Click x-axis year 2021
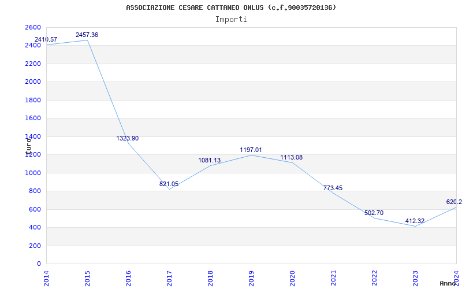 tap(333, 279)
